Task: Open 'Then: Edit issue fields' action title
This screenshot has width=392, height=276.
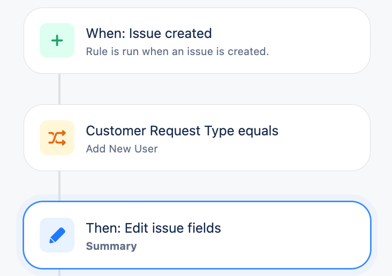Action: coord(153,228)
